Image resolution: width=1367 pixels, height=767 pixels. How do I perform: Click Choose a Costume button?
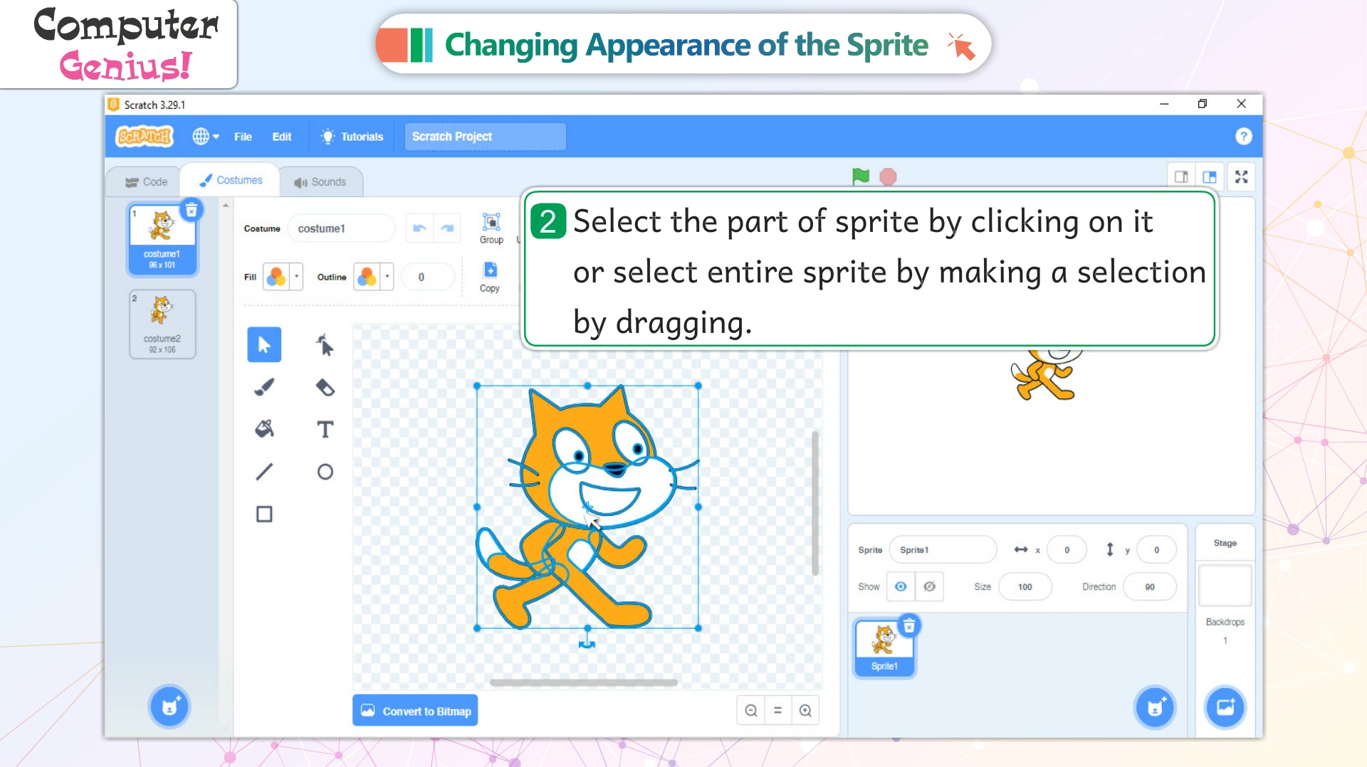[x=169, y=707]
